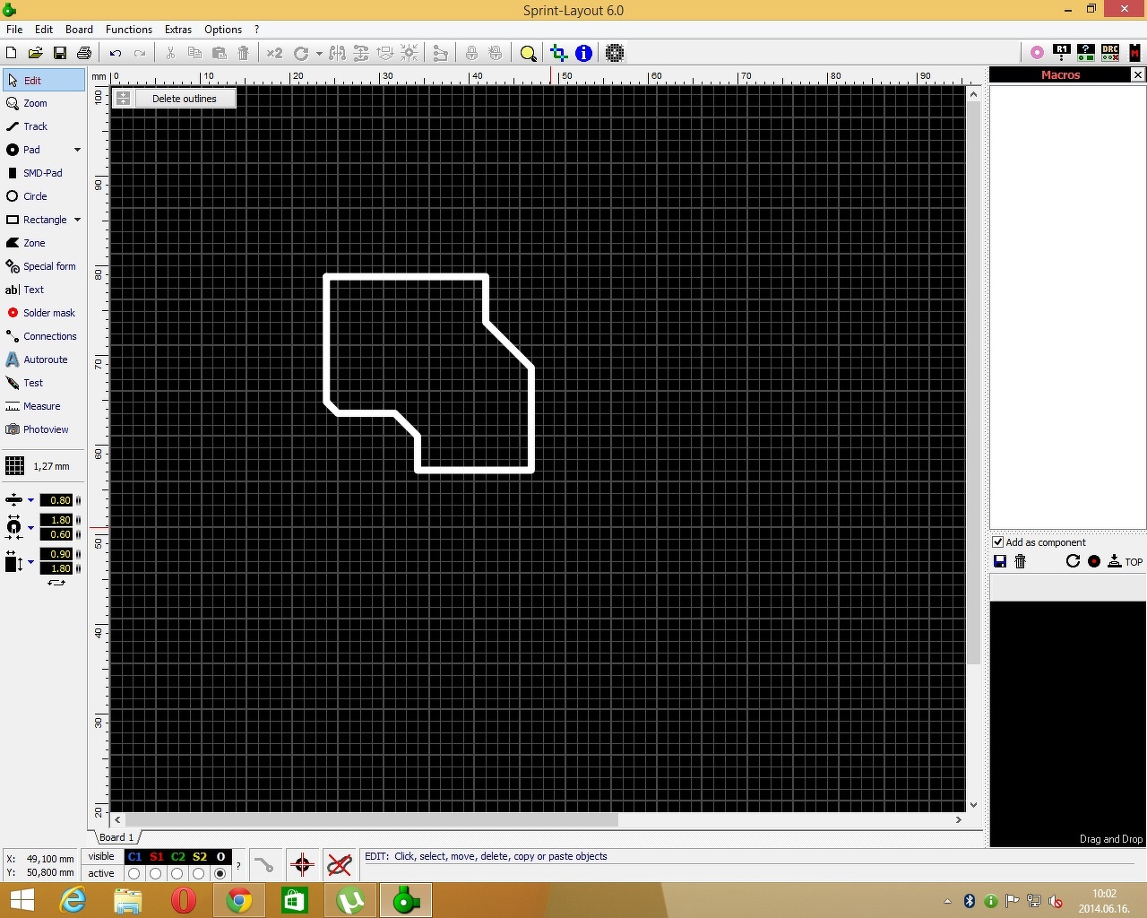The image size is (1147, 918).
Task: Select the Measure tool
Action: point(44,406)
